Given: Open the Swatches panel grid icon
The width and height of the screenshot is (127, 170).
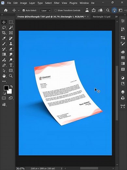Looking at the screenshot, I should coord(123,58).
